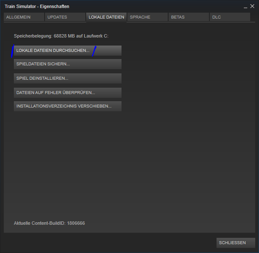Image resolution: width=259 pixels, height=253 pixels.
Task: Click INSTALLATIONSVERZEICHNIS VERSCHIEBEN button
Action: coord(68,106)
